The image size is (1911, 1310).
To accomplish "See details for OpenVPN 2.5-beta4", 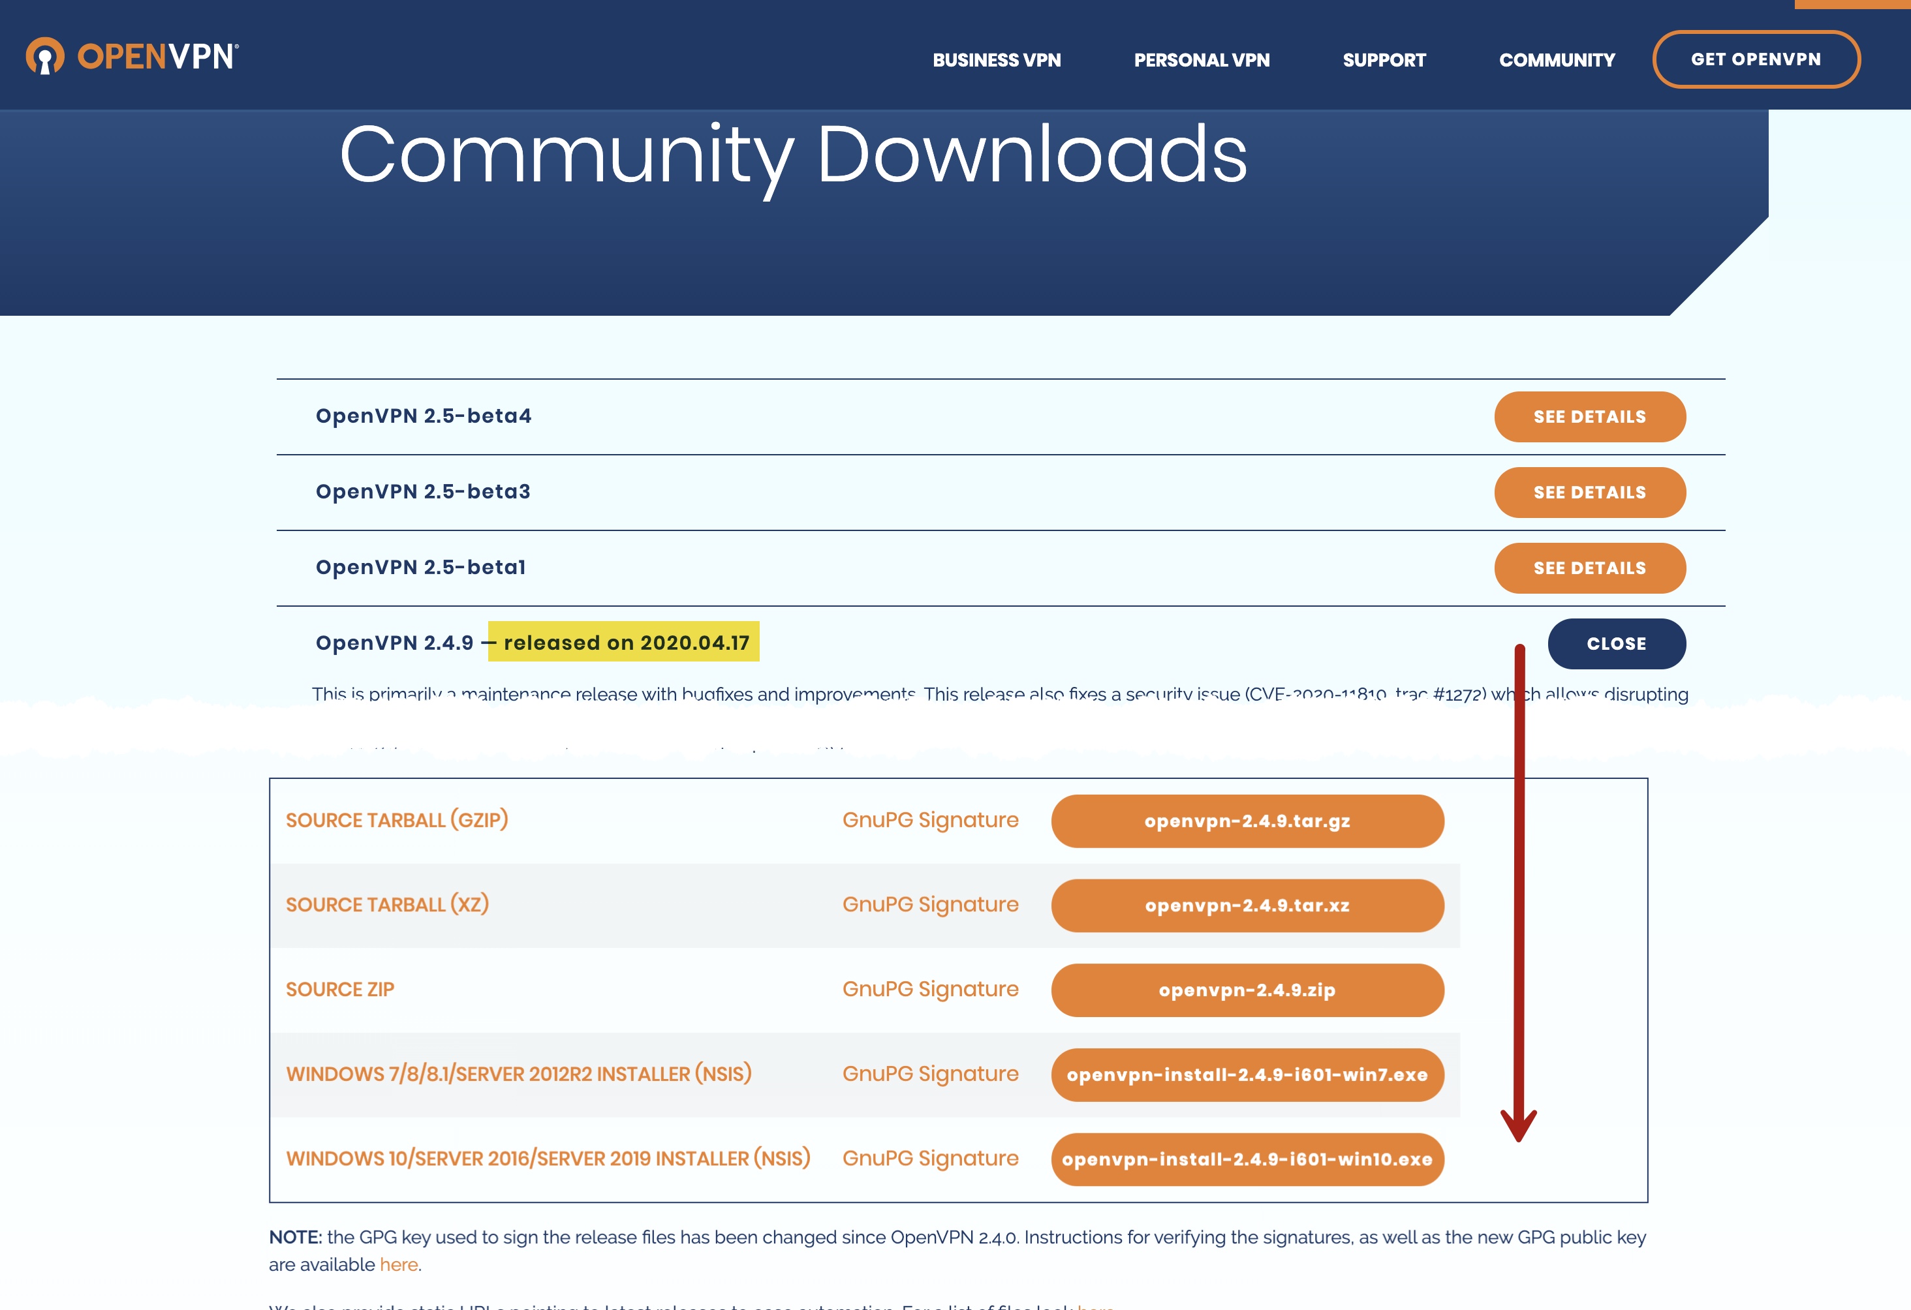I will click(x=1589, y=417).
